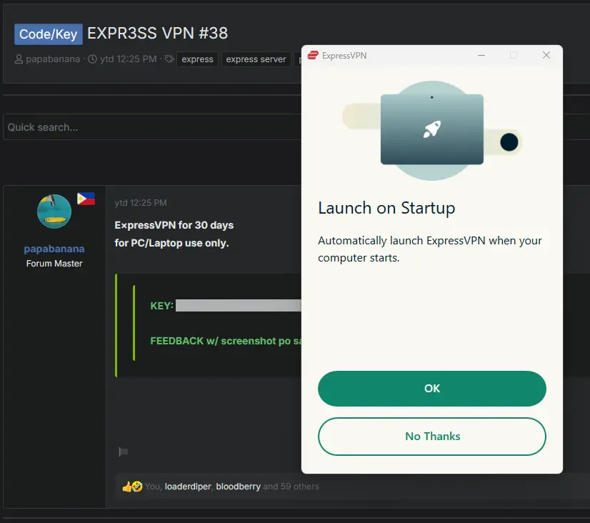
Task: Open bloodberry's profile in reactions
Action: (x=238, y=487)
